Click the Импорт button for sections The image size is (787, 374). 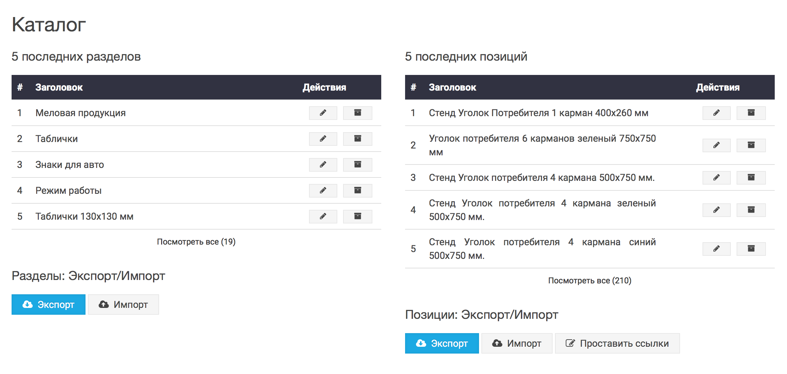(123, 304)
